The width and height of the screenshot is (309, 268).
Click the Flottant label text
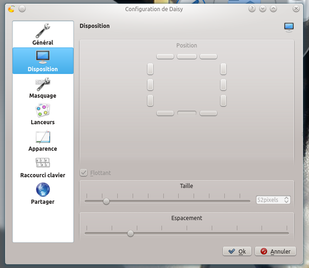(x=101, y=173)
